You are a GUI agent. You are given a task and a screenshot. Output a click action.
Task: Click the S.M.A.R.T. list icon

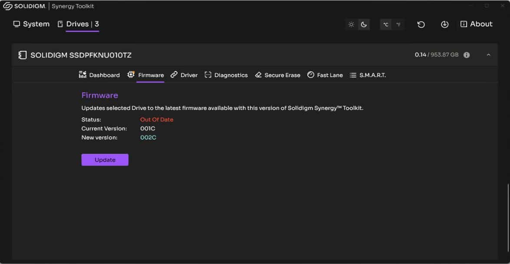point(353,75)
